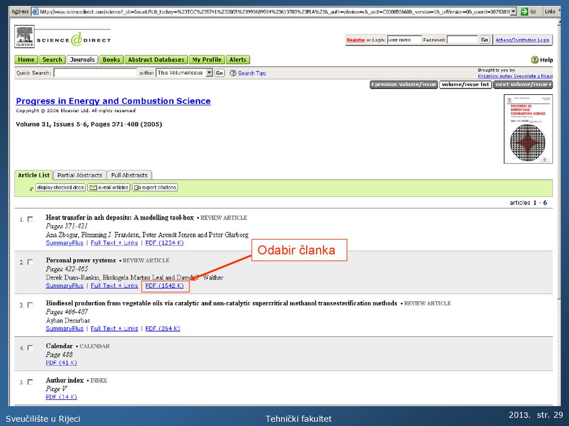Click the export citations button
Image resolution: width=569 pixels, height=426 pixels.
point(155,187)
